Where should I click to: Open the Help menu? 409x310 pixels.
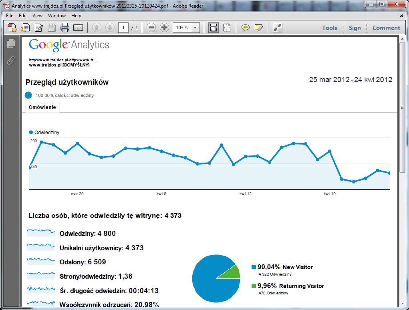coord(76,16)
